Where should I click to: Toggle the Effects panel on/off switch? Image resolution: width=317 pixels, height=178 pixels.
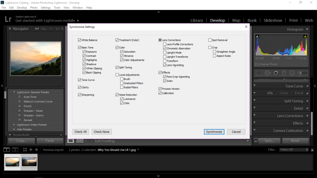(254, 123)
